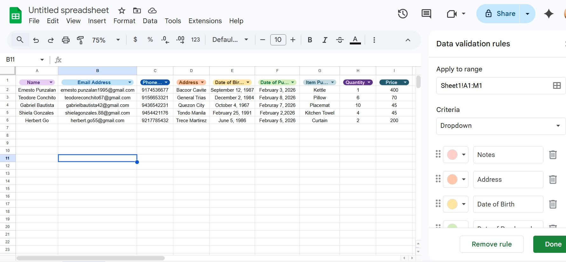Open version history clock icon

click(x=403, y=14)
